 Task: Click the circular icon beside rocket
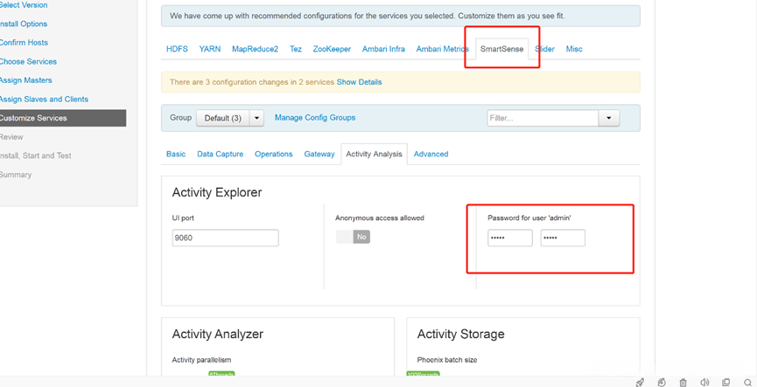tap(662, 382)
